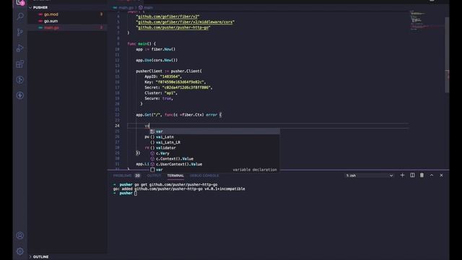
Task: Maximize the panel with chevron-up icon
Action: [432, 175]
